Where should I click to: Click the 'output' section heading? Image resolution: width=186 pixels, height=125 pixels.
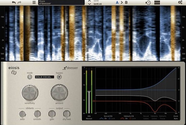[59, 108]
